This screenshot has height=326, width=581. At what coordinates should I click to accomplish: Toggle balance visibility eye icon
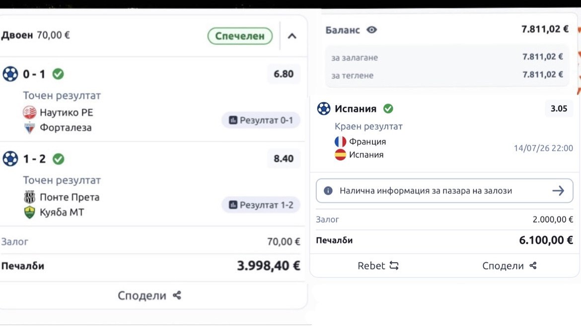tap(371, 30)
